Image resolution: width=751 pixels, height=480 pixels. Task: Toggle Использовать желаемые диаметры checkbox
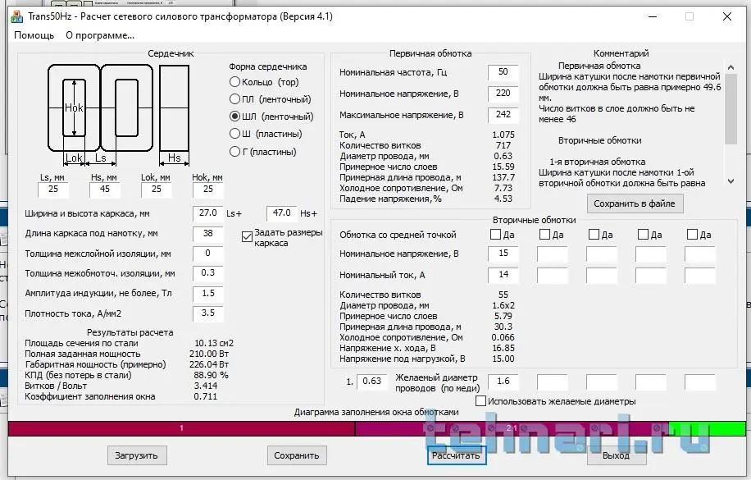pos(481,401)
